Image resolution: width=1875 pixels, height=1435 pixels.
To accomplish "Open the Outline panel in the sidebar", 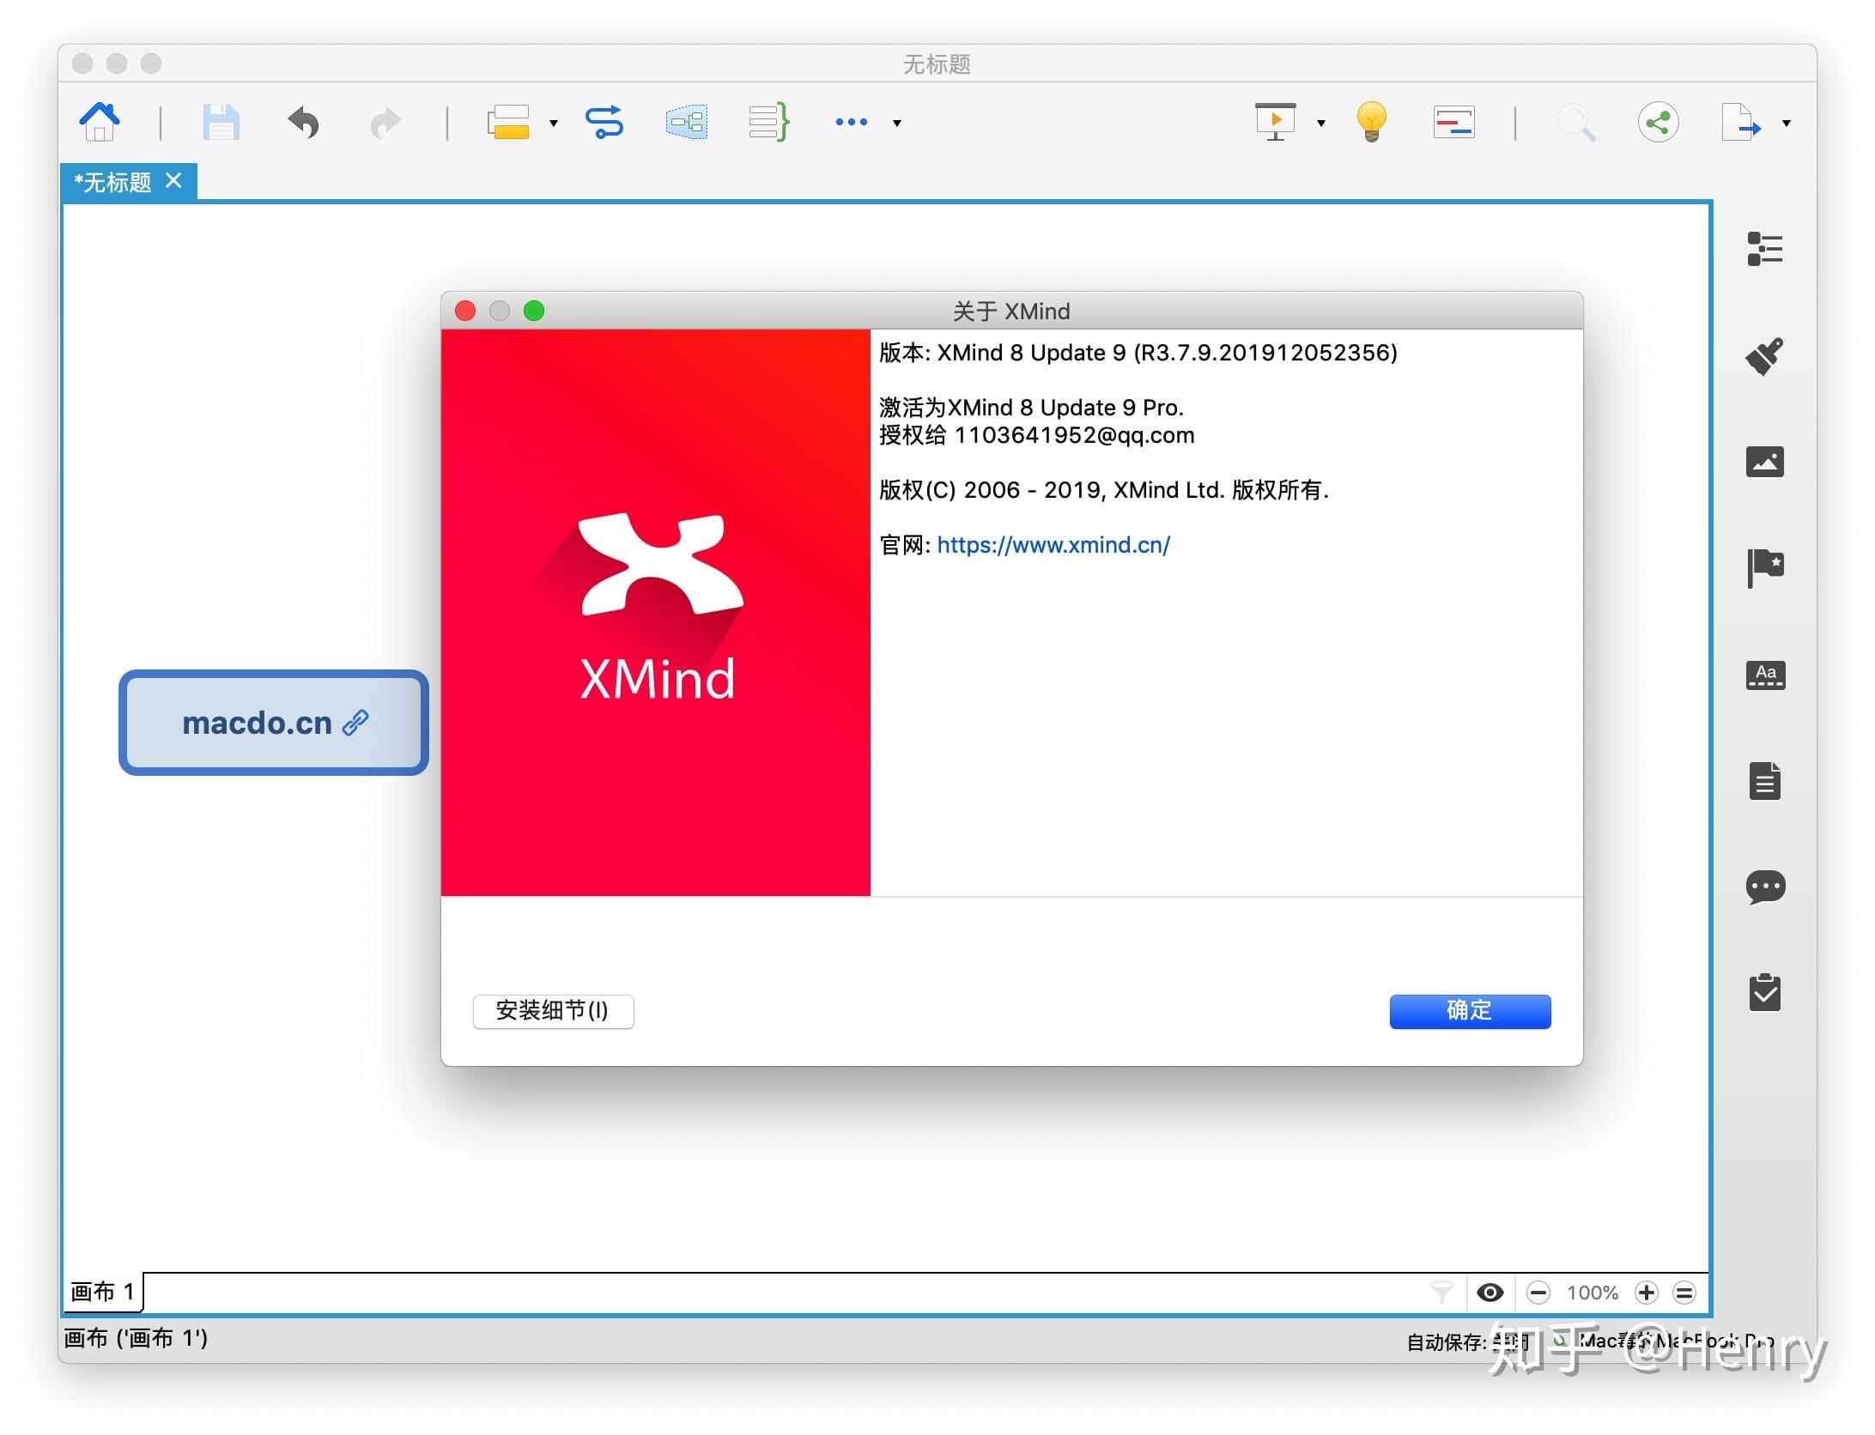I will pyautogui.click(x=1765, y=249).
